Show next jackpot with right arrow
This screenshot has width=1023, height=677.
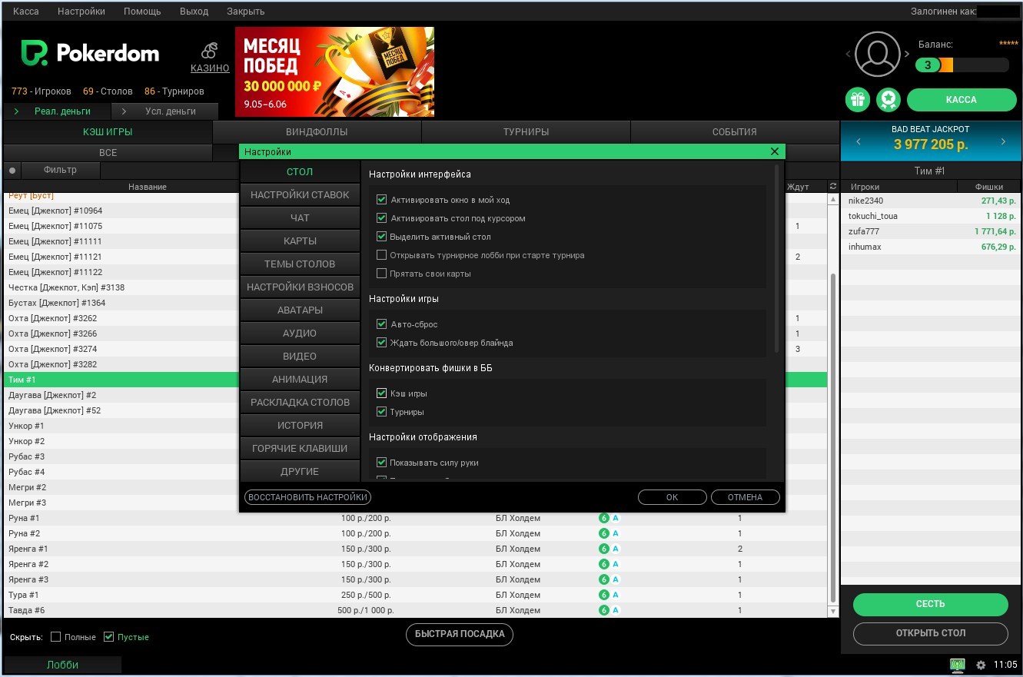click(x=1003, y=142)
